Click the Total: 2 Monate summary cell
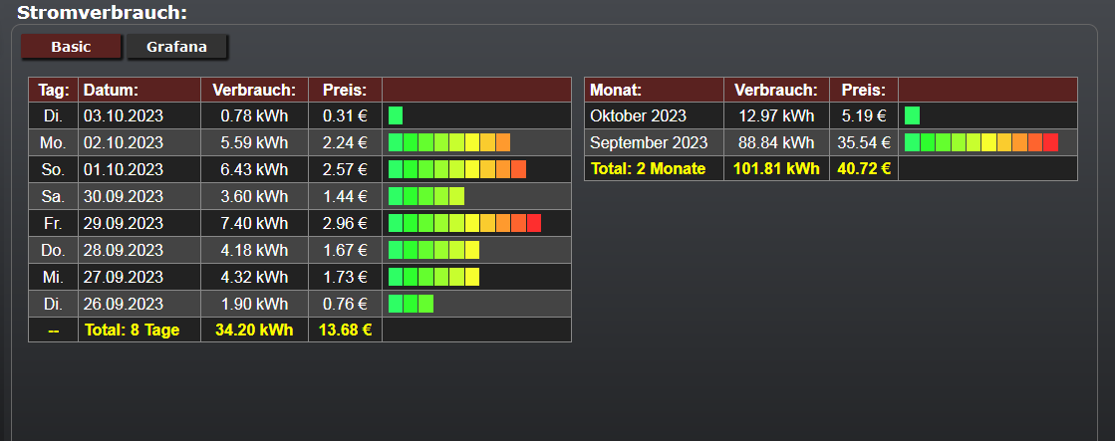1115x441 pixels. 648,169
